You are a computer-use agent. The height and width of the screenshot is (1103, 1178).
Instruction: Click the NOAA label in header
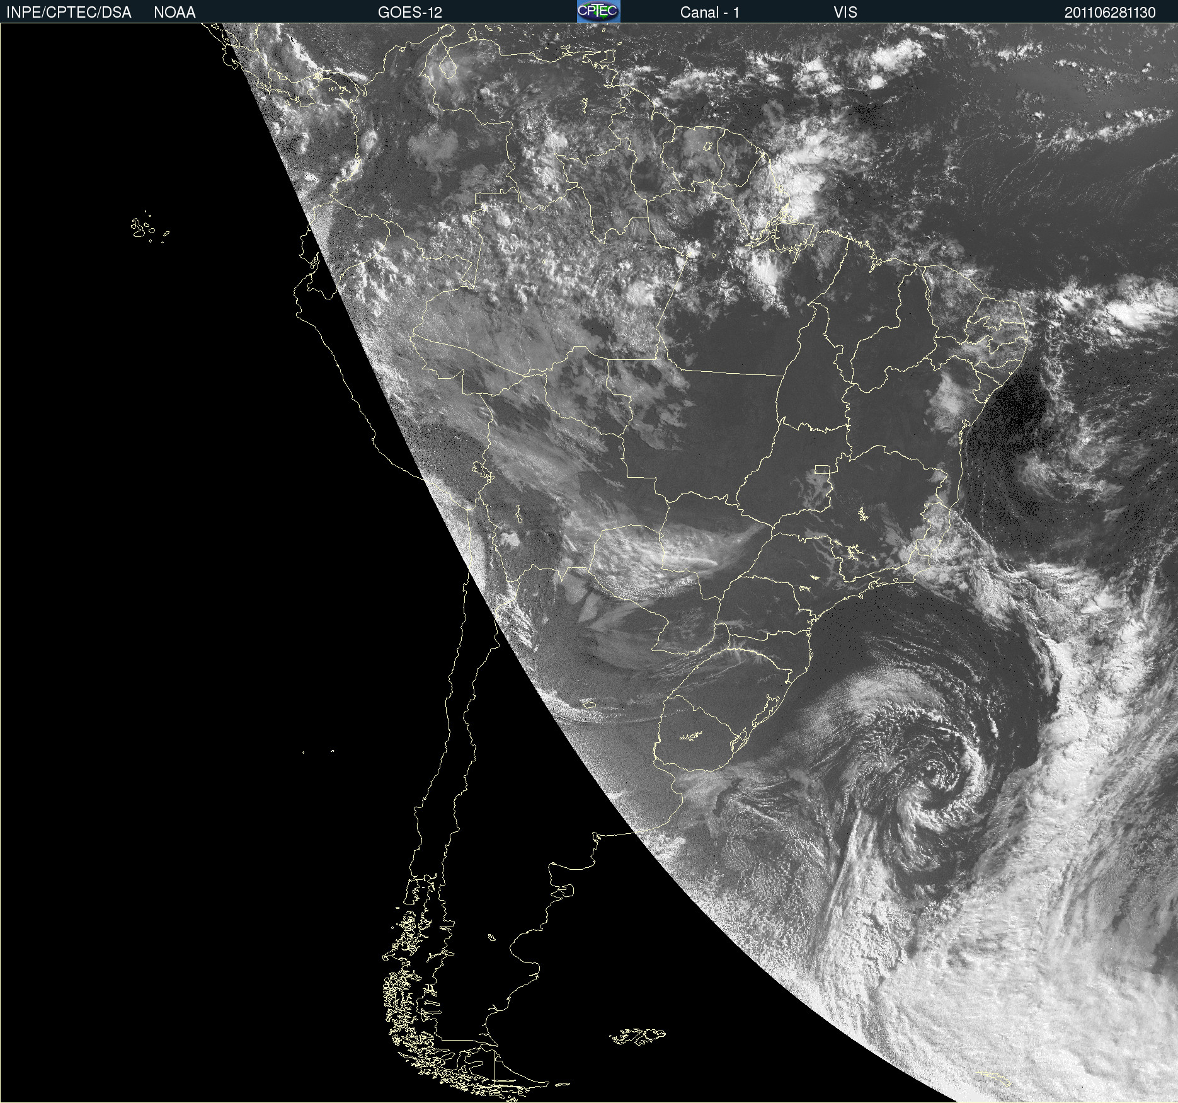[174, 13]
